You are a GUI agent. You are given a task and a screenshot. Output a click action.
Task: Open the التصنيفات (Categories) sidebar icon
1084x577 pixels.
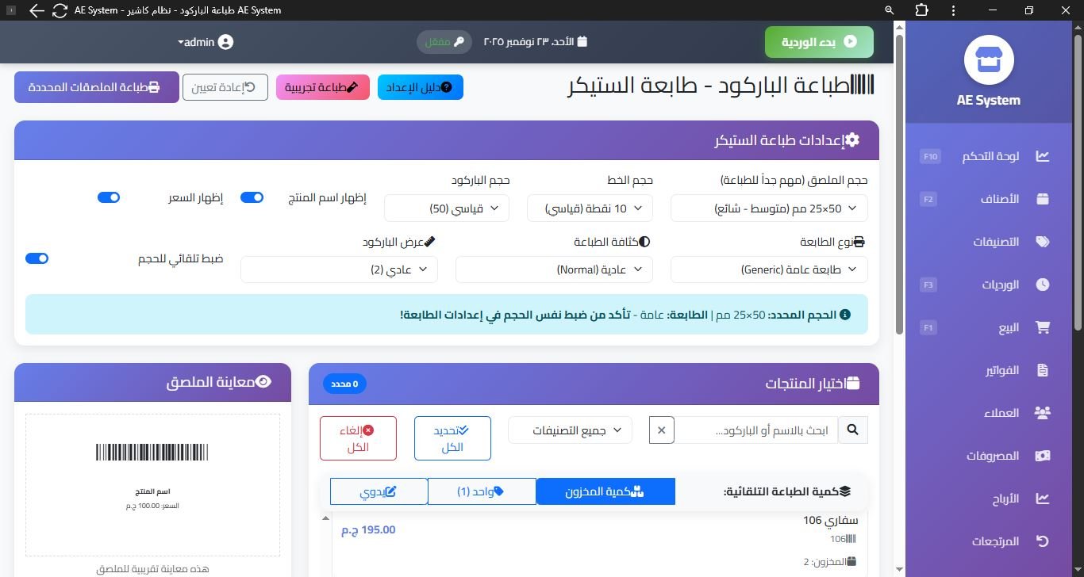pos(1043,241)
